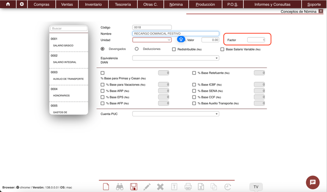Image resolution: width=327 pixels, height=192 pixels.
Task: Click the Nombre field
Action: pyautogui.click(x=175, y=33)
